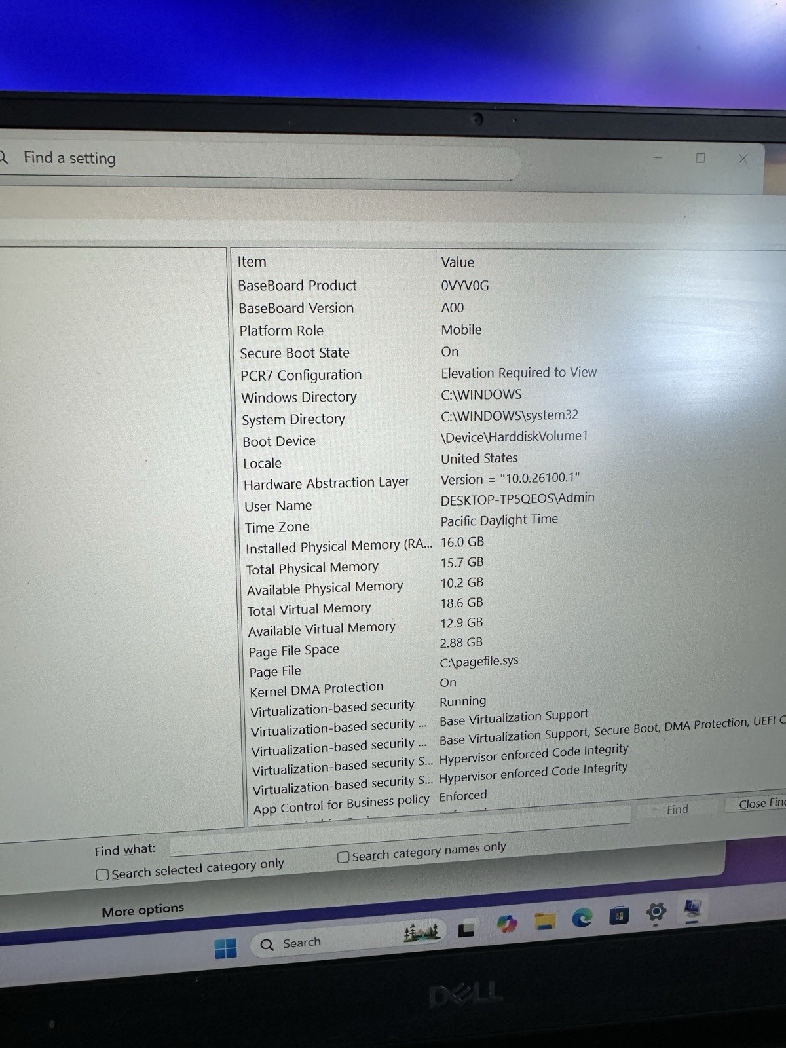Click the value 16.0 GB
This screenshot has height=1048, width=786.
[x=462, y=542]
